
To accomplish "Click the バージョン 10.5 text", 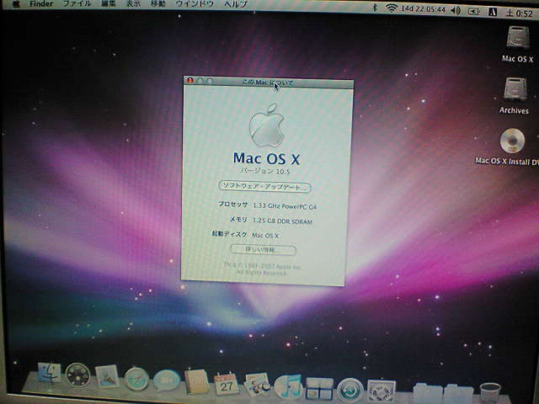I will click(265, 171).
